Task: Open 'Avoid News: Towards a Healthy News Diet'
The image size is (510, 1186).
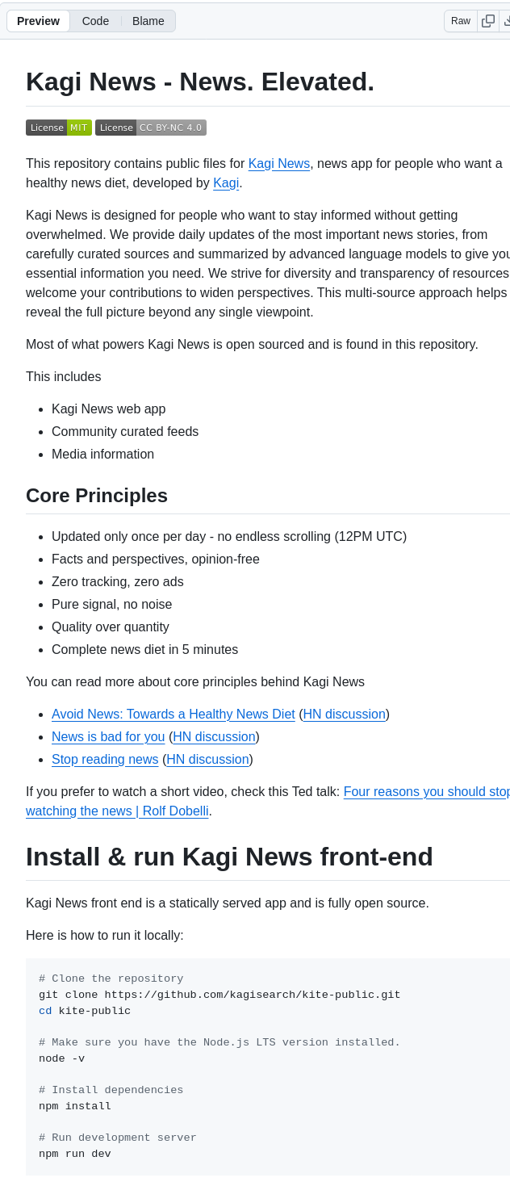Action: click(x=173, y=714)
